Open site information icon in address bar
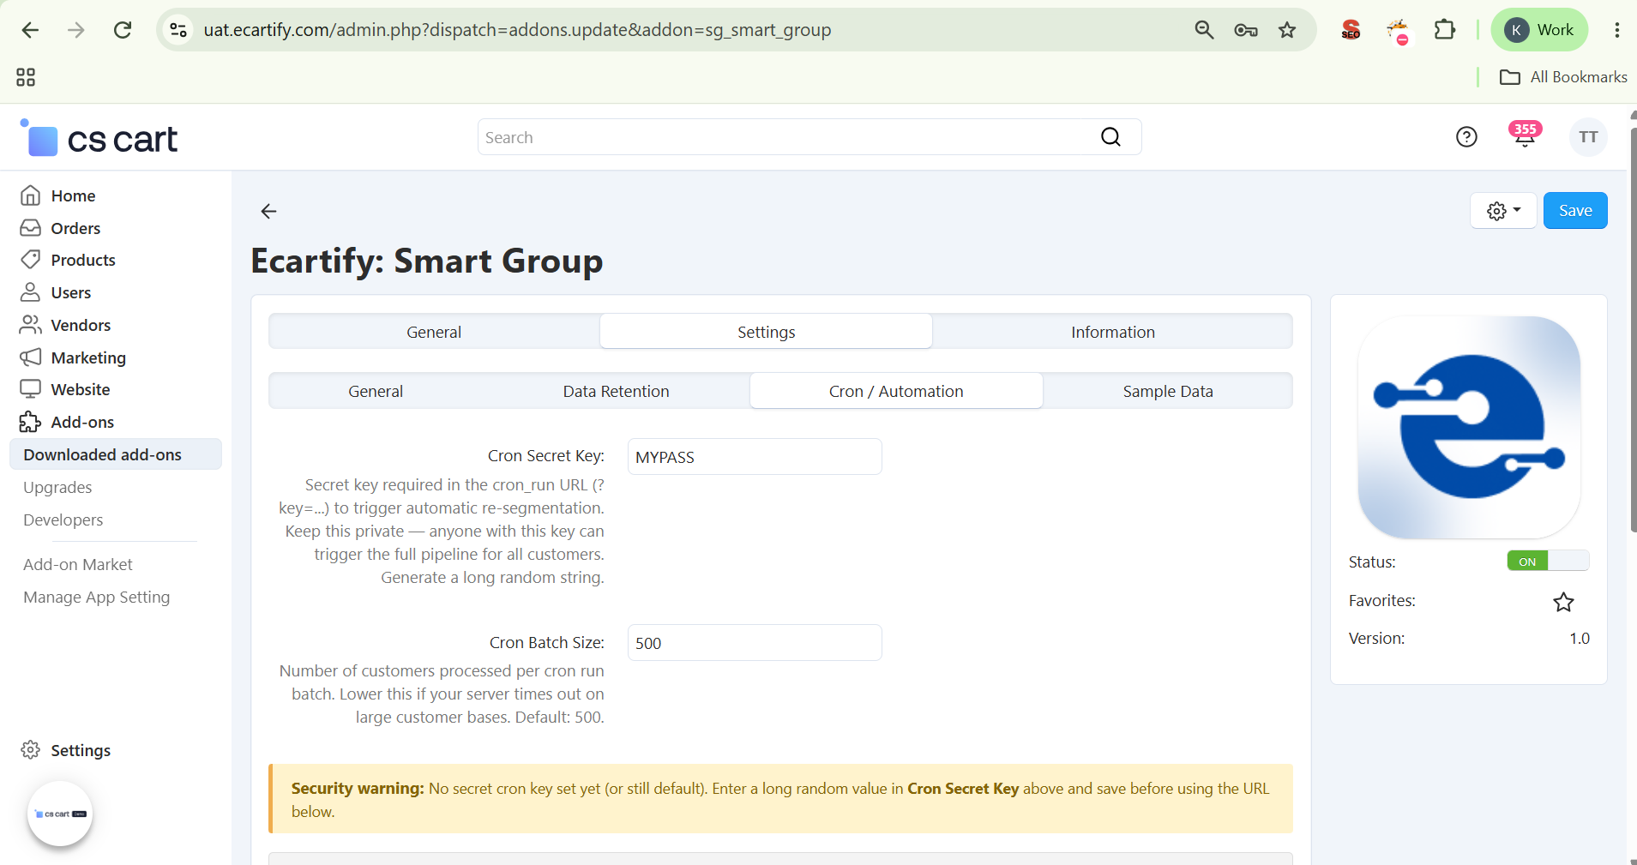 tap(178, 30)
